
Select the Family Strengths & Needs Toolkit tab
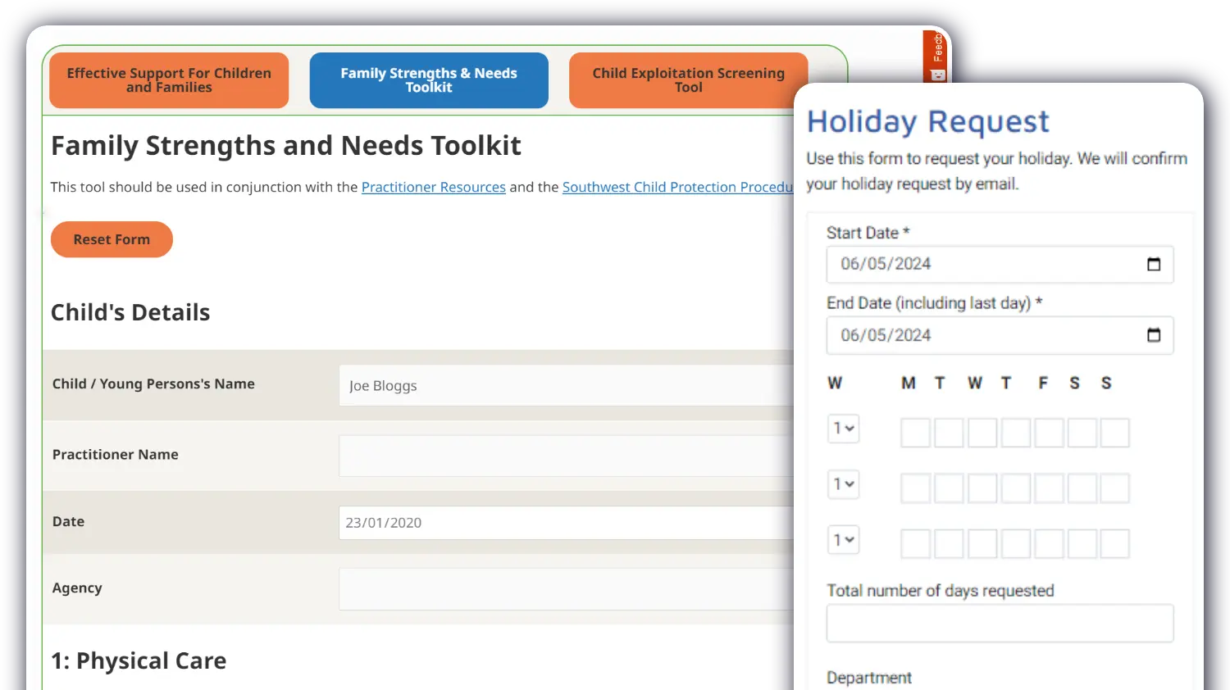[x=429, y=80]
